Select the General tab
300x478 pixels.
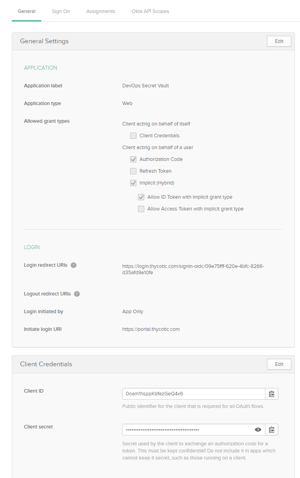click(x=27, y=11)
